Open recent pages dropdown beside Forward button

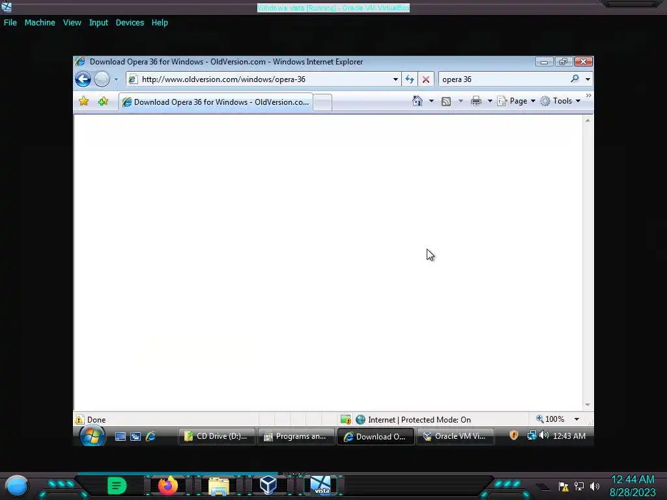pyautogui.click(x=116, y=79)
